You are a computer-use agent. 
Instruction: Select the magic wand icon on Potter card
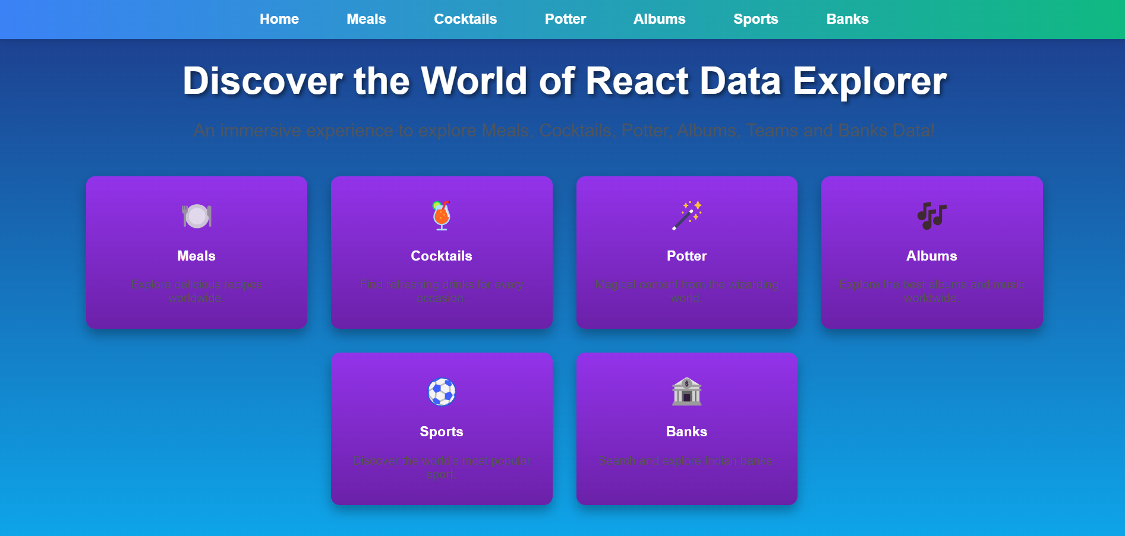tap(686, 215)
